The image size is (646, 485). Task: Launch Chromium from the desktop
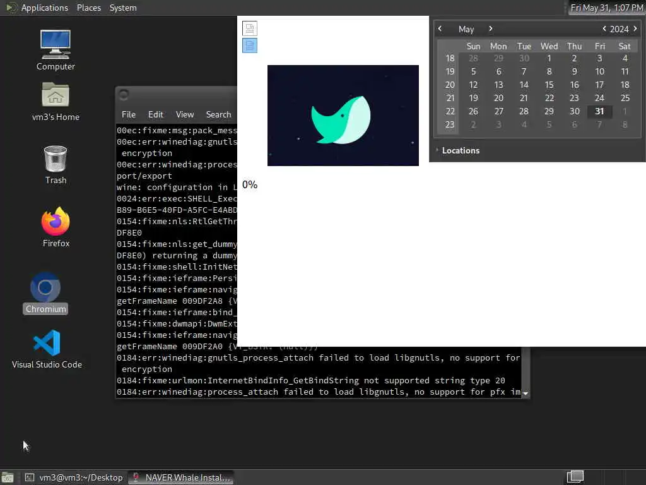[x=45, y=293]
